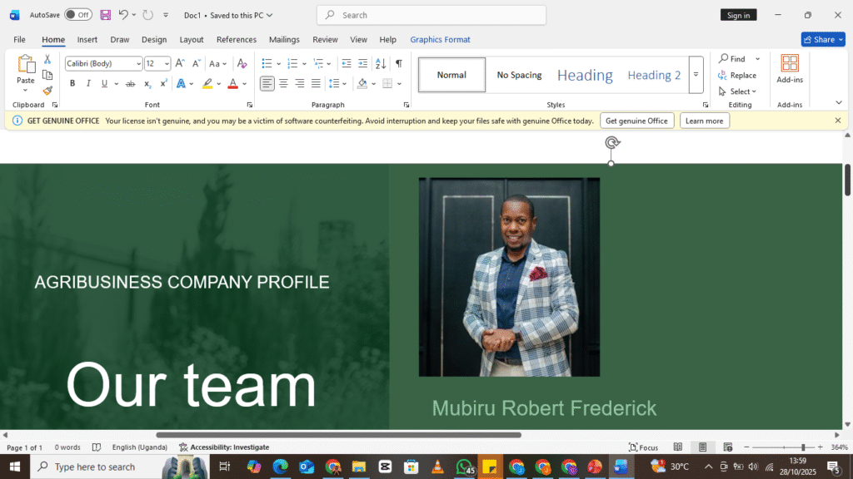Screen dimensions: 853x479
Task: Click the Clear All Formatting icon
Action: tap(242, 63)
